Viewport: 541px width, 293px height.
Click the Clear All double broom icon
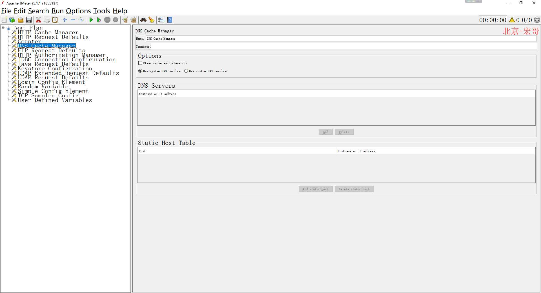point(134,20)
